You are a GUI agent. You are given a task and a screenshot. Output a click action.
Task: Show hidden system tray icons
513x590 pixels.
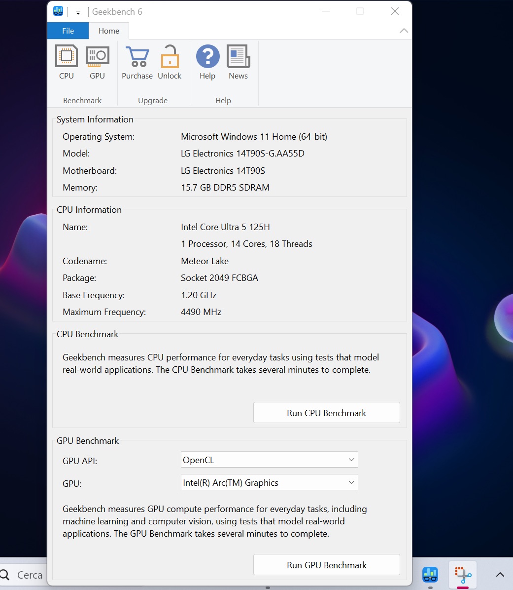coord(500,574)
